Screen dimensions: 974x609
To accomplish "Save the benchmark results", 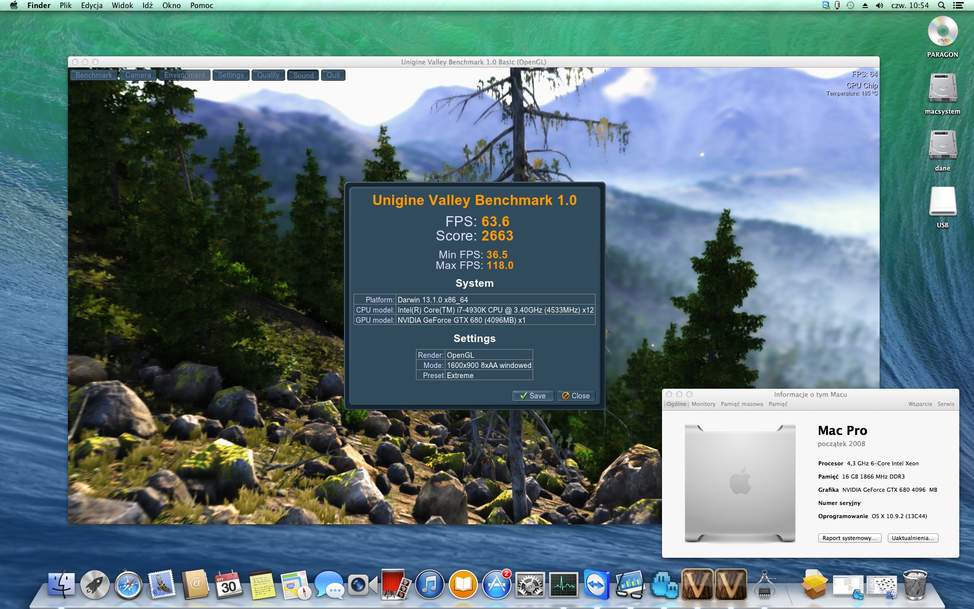I will [533, 396].
